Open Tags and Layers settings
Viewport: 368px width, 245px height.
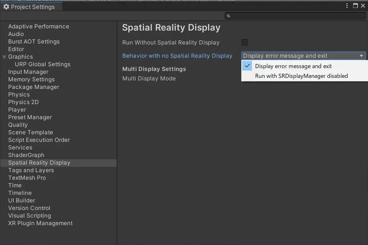(x=31, y=170)
